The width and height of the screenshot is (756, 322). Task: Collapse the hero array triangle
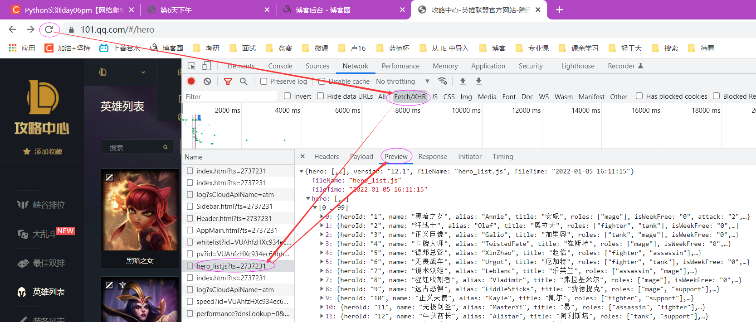308,198
